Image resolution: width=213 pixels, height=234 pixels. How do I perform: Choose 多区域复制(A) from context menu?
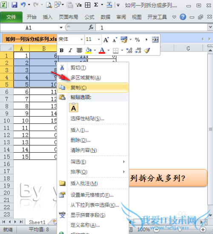point(93,77)
